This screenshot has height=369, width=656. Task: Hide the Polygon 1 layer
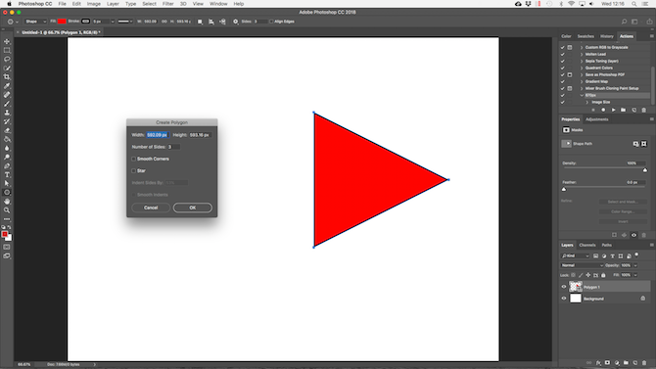tap(564, 287)
